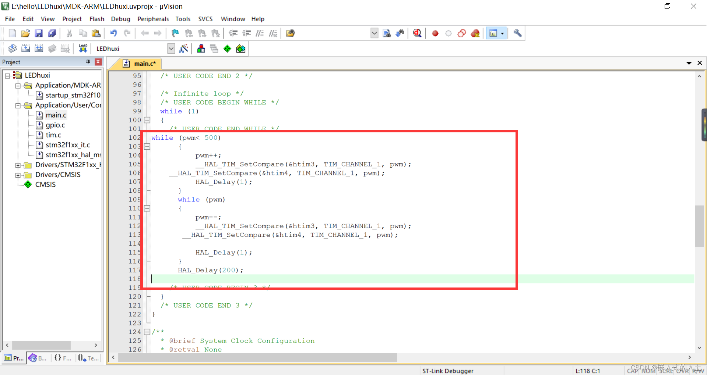This screenshot has width=707, height=375.
Task: Click the Paste clipboard icon
Action: click(x=96, y=33)
